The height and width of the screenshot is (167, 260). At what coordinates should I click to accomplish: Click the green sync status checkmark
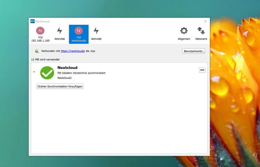47,73
